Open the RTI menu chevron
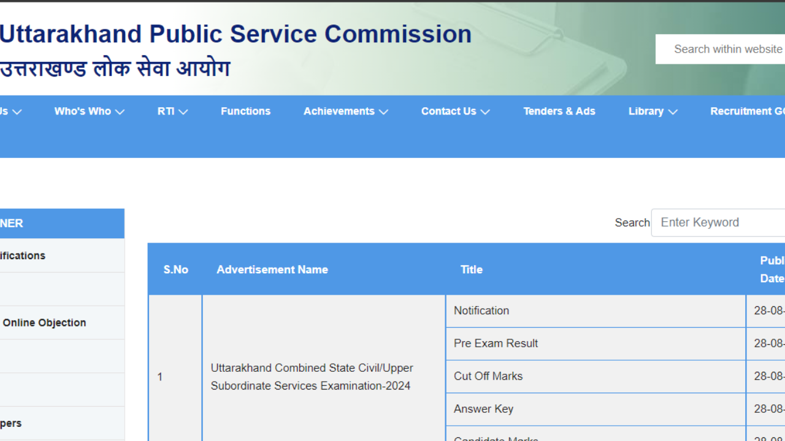Image resolution: width=785 pixels, height=441 pixels. pos(183,112)
